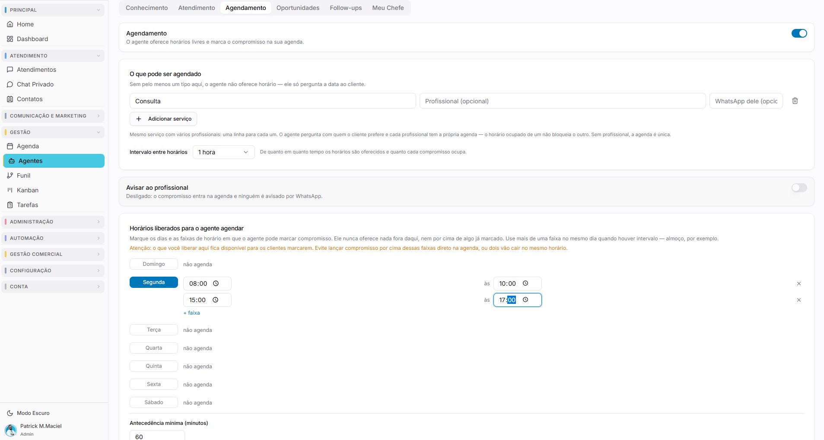This screenshot has width=824, height=440.
Task: Toggle Domingo day on
Action: point(154,264)
